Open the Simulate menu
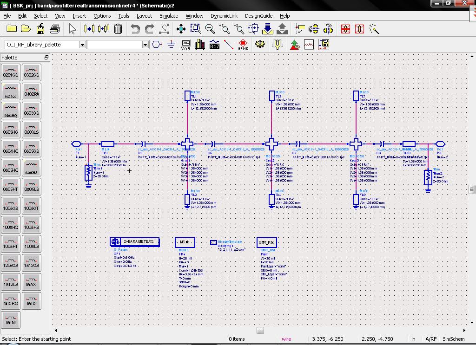The height and width of the screenshot is (345, 476). point(169,16)
